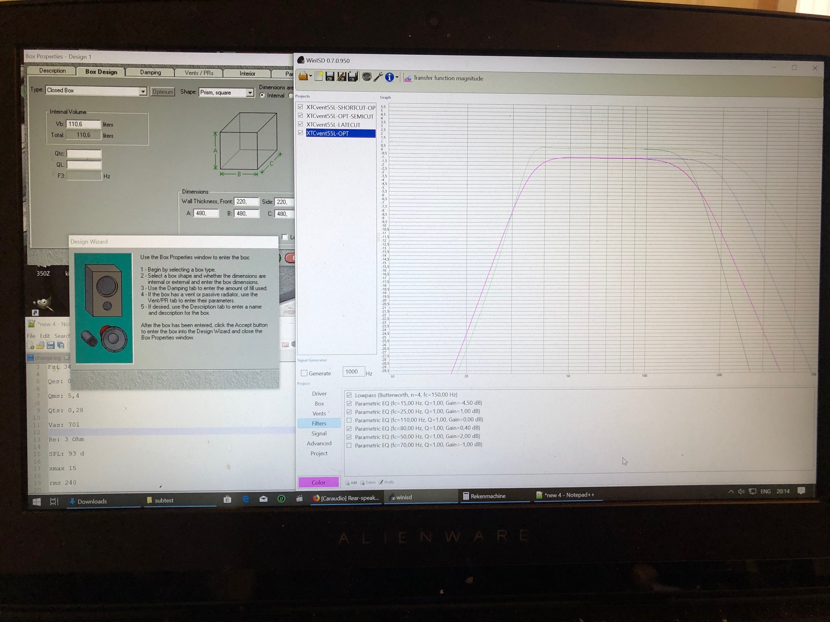Create a new project with the blank page icon
The image size is (830, 622).
(x=318, y=77)
